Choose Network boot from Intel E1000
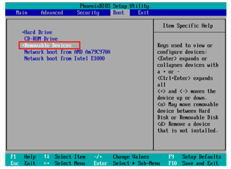 [x=64, y=59]
